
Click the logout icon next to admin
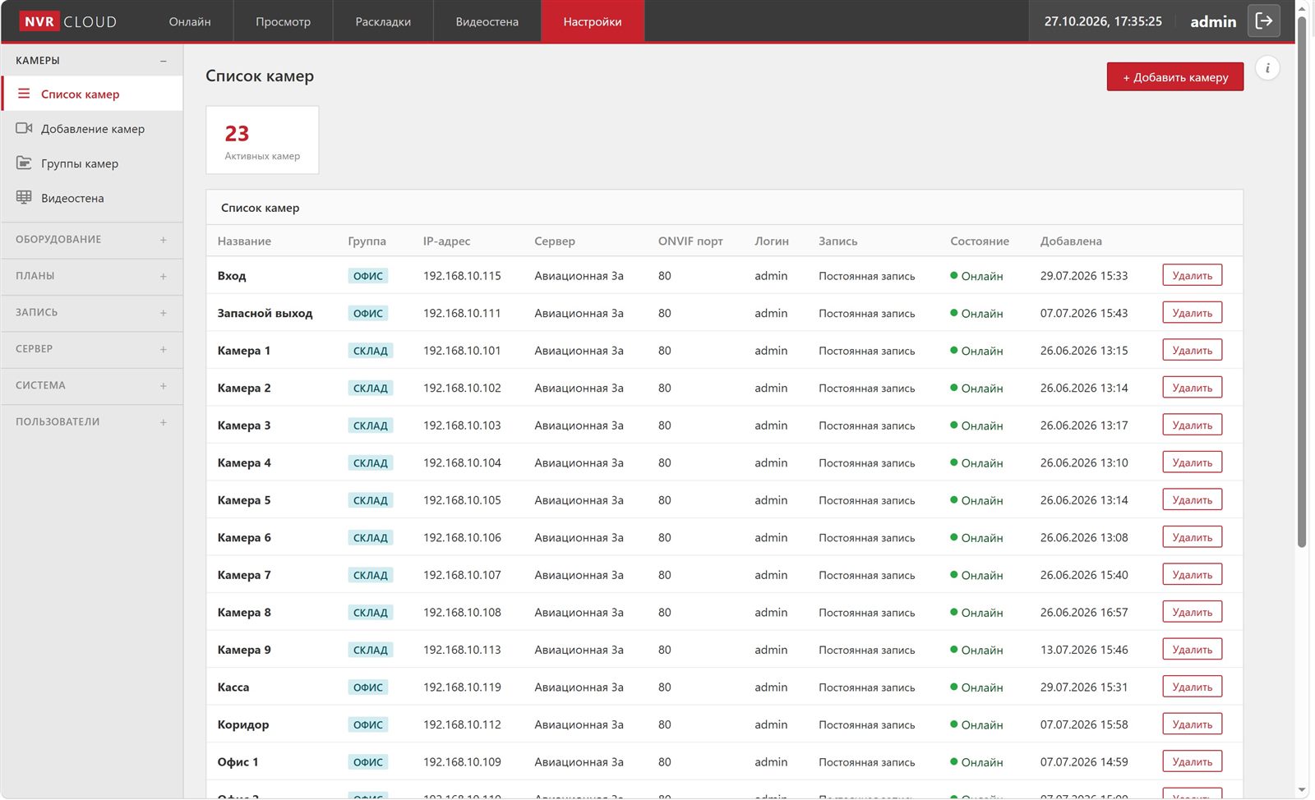coord(1264,21)
